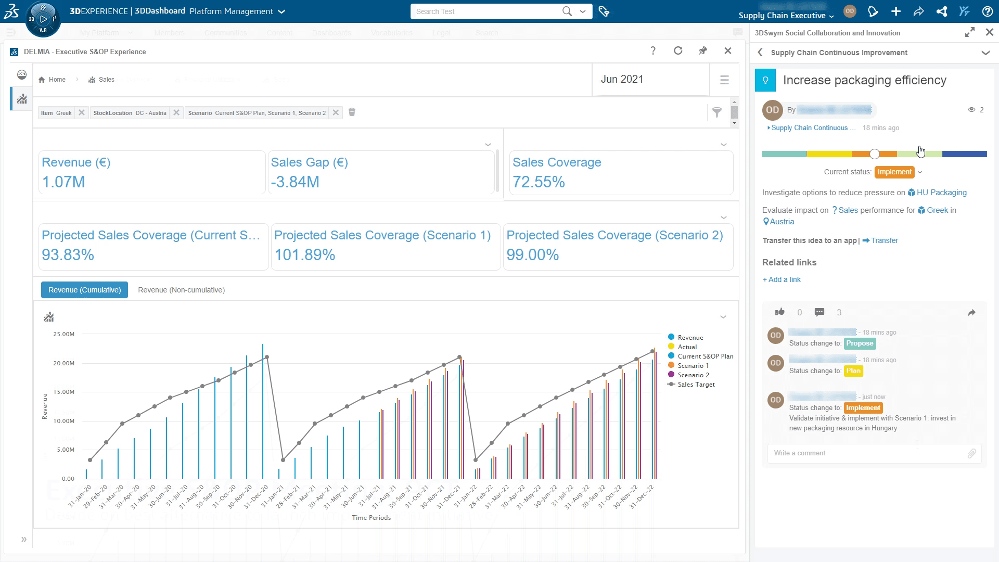Viewport: 999px width, 562px height.
Task: Toggle Actual series in chart legend
Action: coord(682,347)
